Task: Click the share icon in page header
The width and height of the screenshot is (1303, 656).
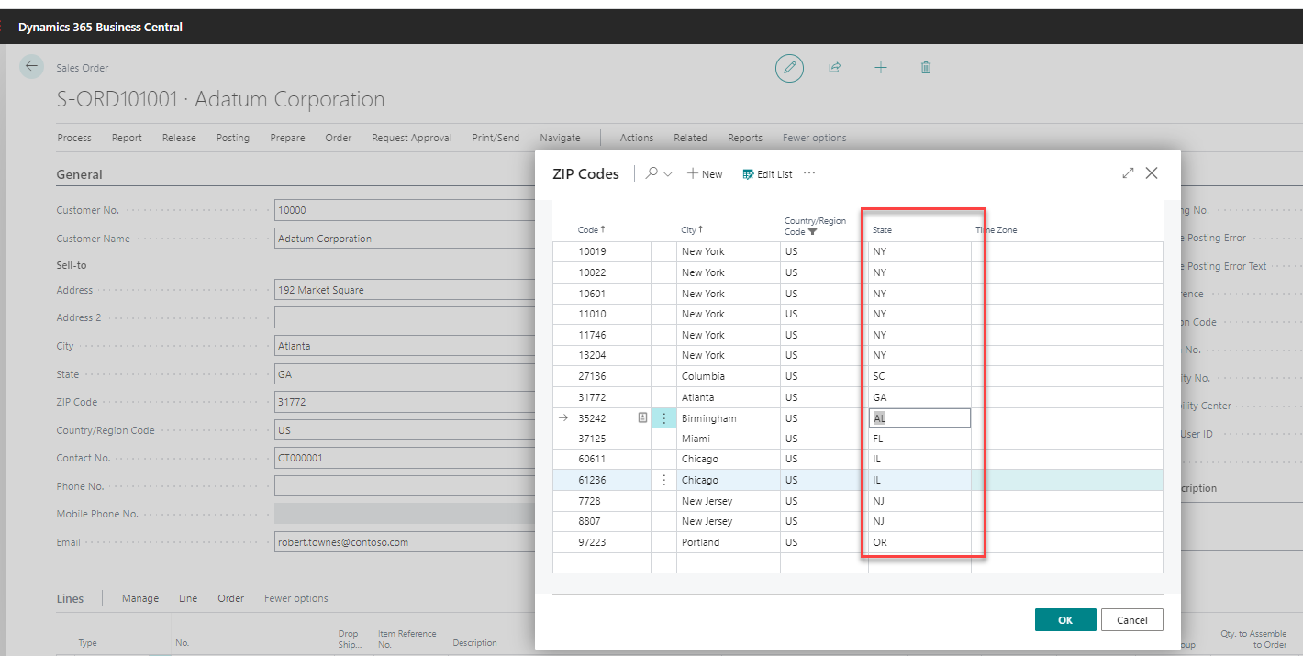Action: (x=835, y=68)
